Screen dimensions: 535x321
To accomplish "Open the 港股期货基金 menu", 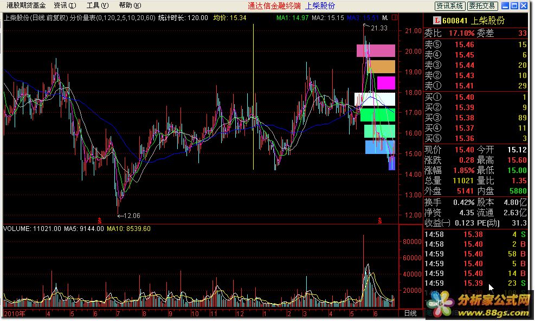I will click(26, 5).
